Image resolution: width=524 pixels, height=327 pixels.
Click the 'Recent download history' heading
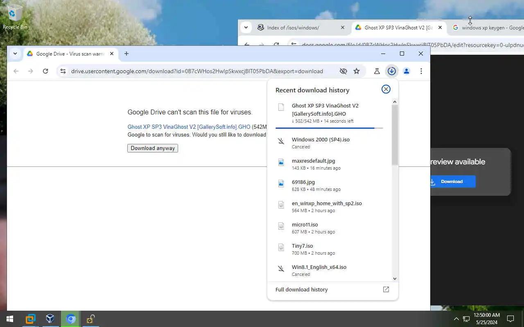tap(312, 90)
